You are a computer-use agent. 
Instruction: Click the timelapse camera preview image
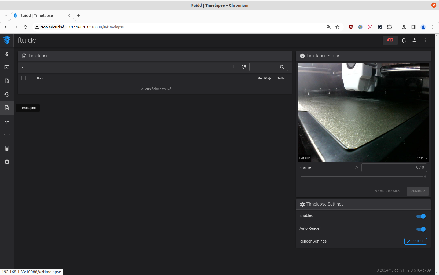coord(363,112)
